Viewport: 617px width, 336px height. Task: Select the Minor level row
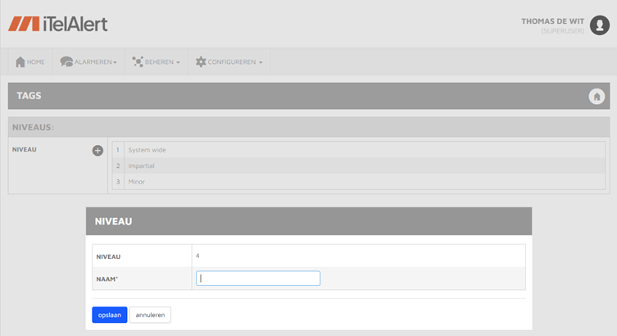358,181
